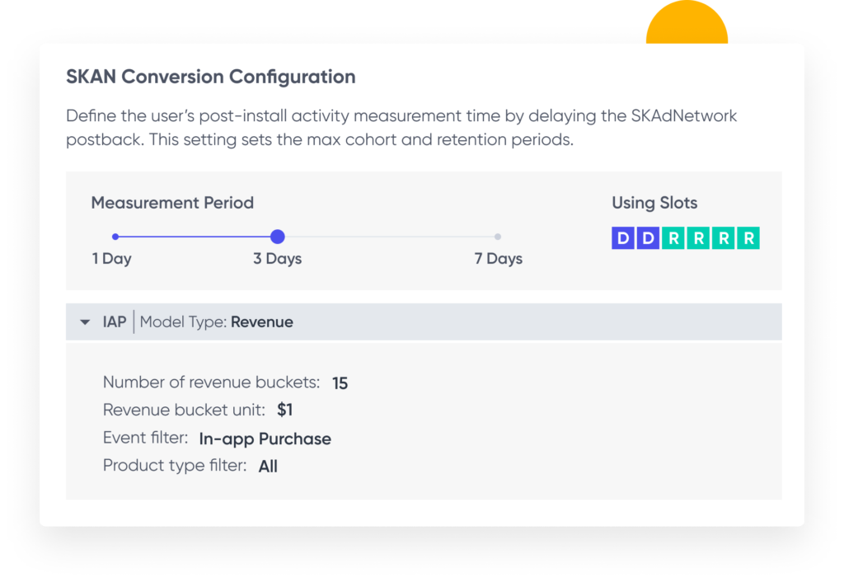Collapse the IAP section triangle
The height and width of the screenshot is (582, 844).
click(85, 322)
